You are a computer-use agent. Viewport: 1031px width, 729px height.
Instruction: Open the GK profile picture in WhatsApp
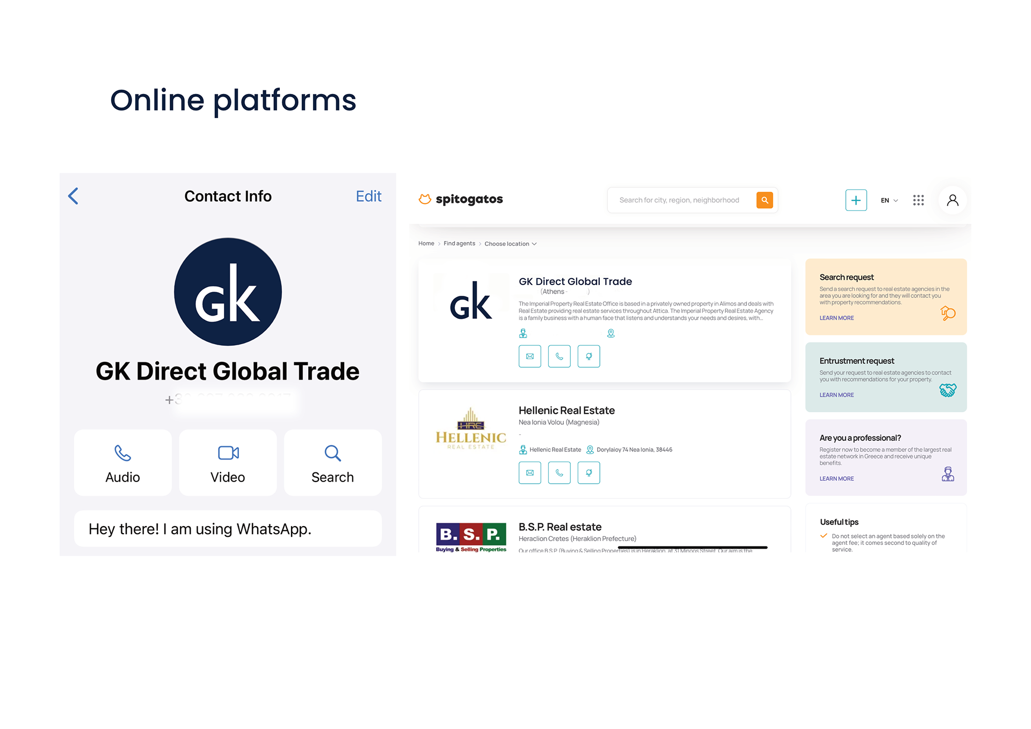[228, 291]
